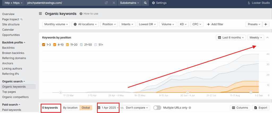The width and height of the screenshot is (272, 113).
Task: Open Anchors report
Action: coord(8,63)
